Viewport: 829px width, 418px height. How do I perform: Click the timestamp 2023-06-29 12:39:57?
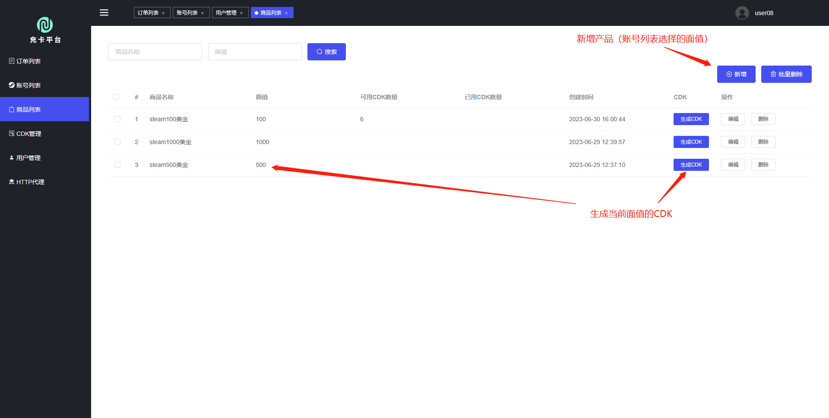click(597, 142)
